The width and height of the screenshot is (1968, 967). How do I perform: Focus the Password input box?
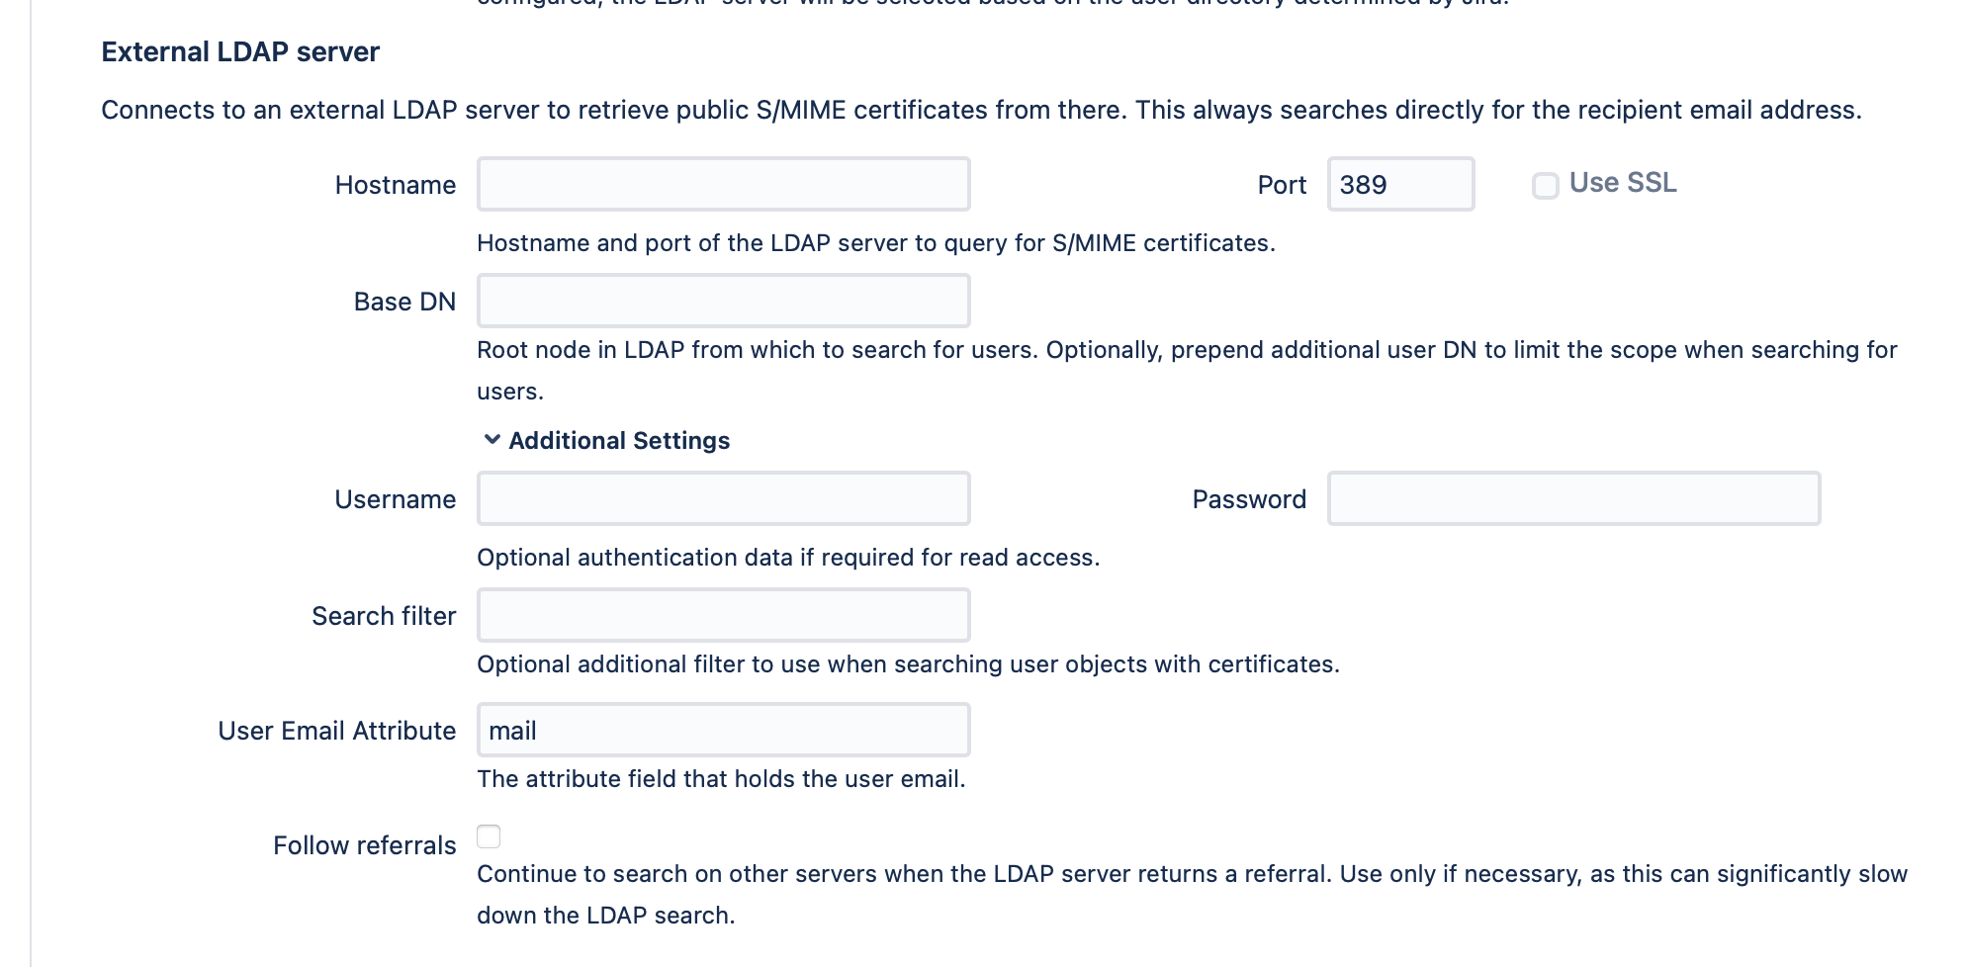click(1572, 498)
